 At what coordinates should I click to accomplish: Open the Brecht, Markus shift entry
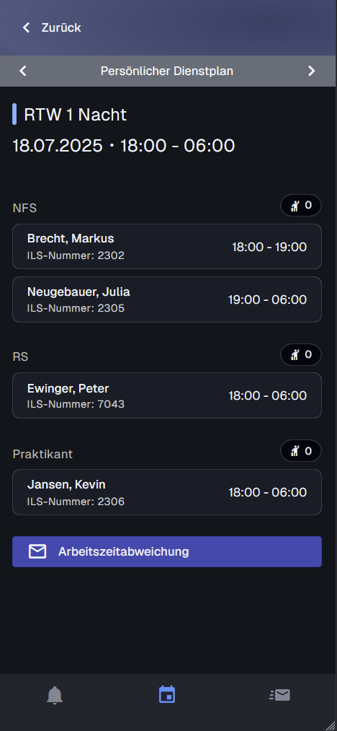167,247
